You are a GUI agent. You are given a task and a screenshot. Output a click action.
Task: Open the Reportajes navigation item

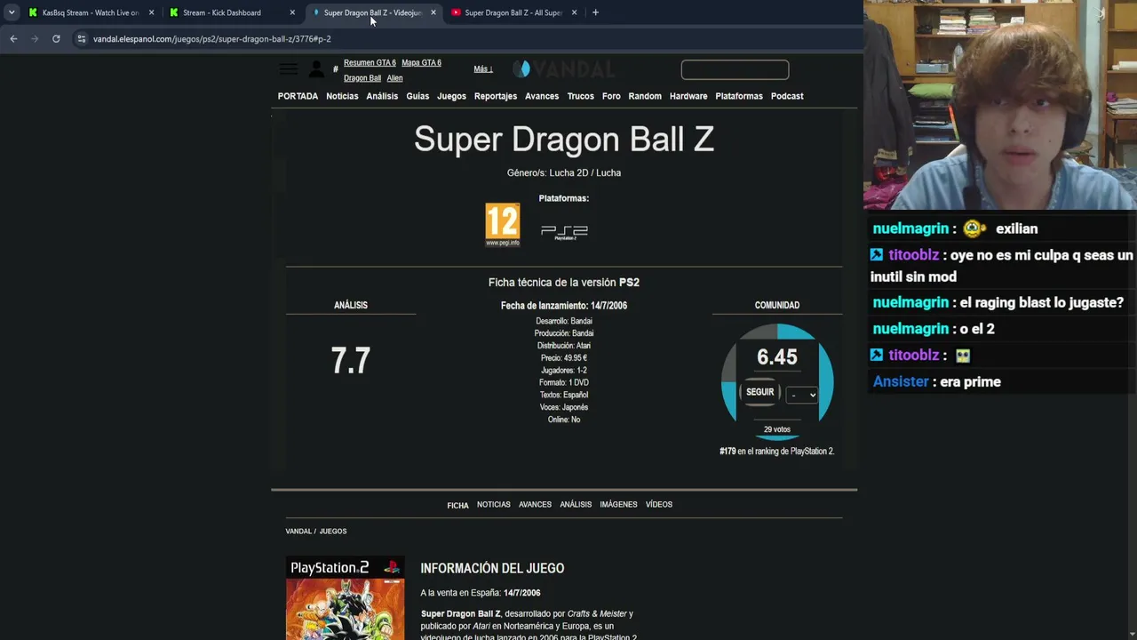pos(496,96)
